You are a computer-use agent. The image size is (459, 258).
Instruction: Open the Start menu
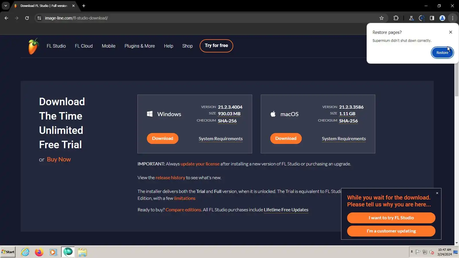pyautogui.click(x=8, y=252)
